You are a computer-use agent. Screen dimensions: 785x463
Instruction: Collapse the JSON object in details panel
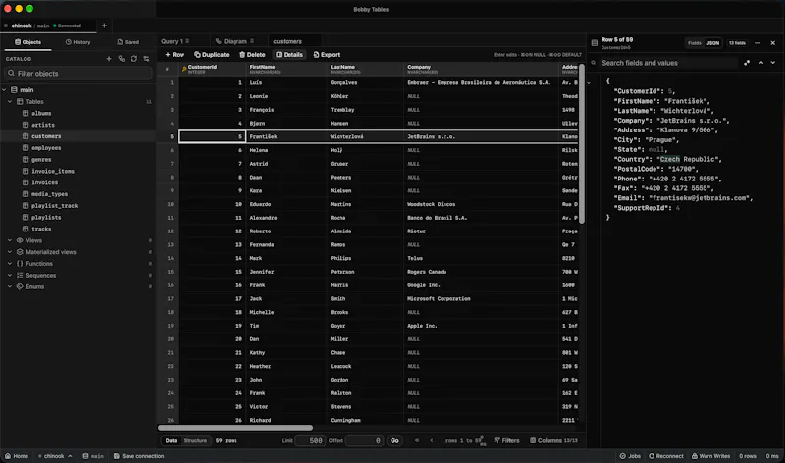click(590, 83)
